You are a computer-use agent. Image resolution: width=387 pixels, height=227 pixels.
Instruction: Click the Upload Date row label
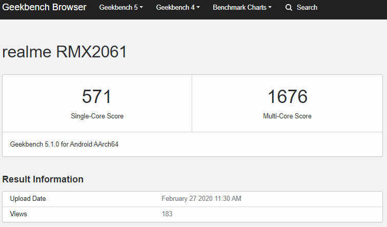(28, 199)
